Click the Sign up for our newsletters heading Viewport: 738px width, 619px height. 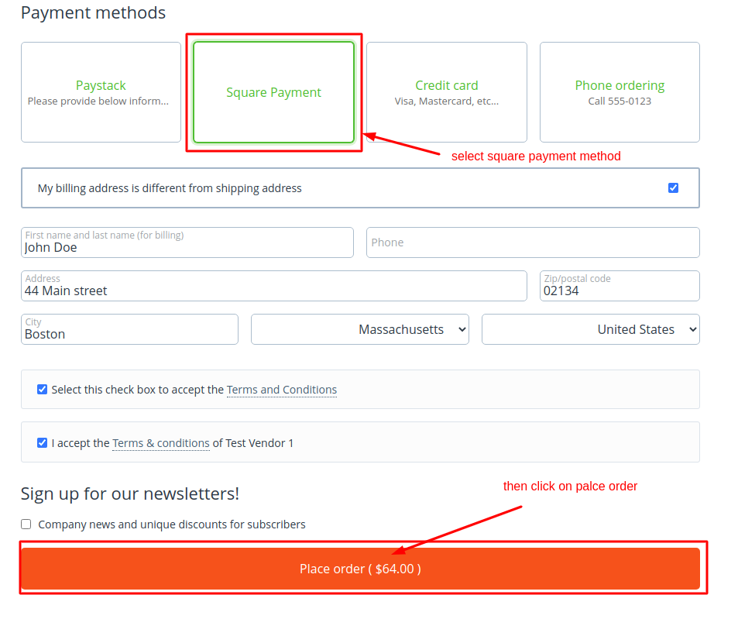tap(129, 493)
